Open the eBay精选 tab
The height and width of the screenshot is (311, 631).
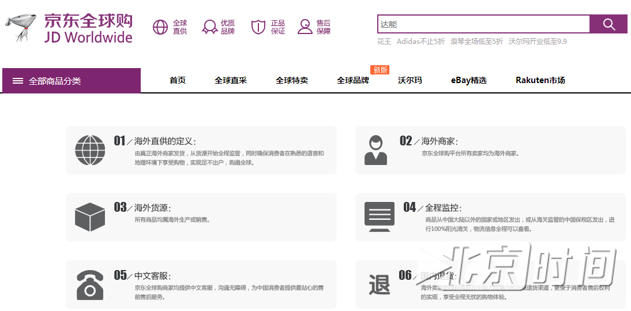click(x=469, y=80)
